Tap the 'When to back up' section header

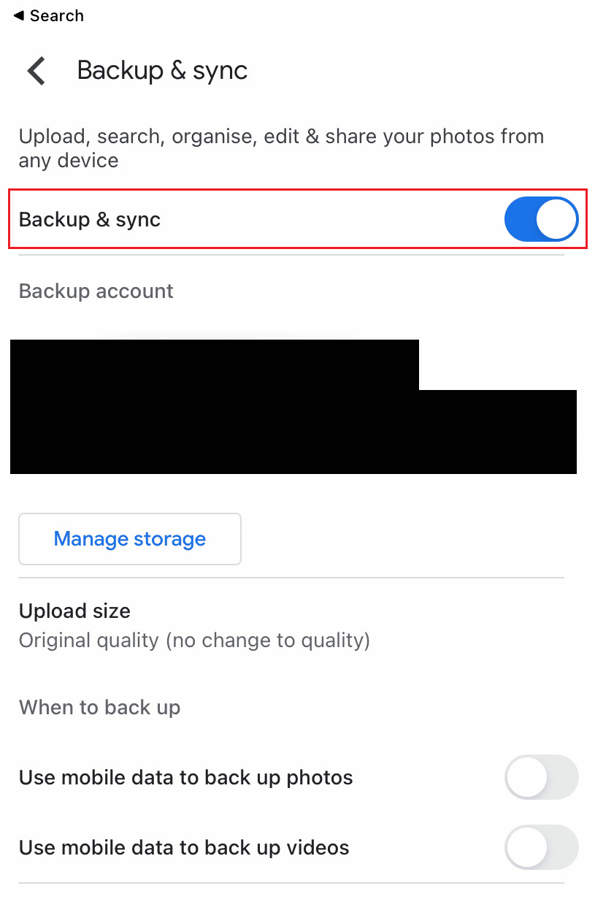pos(99,707)
